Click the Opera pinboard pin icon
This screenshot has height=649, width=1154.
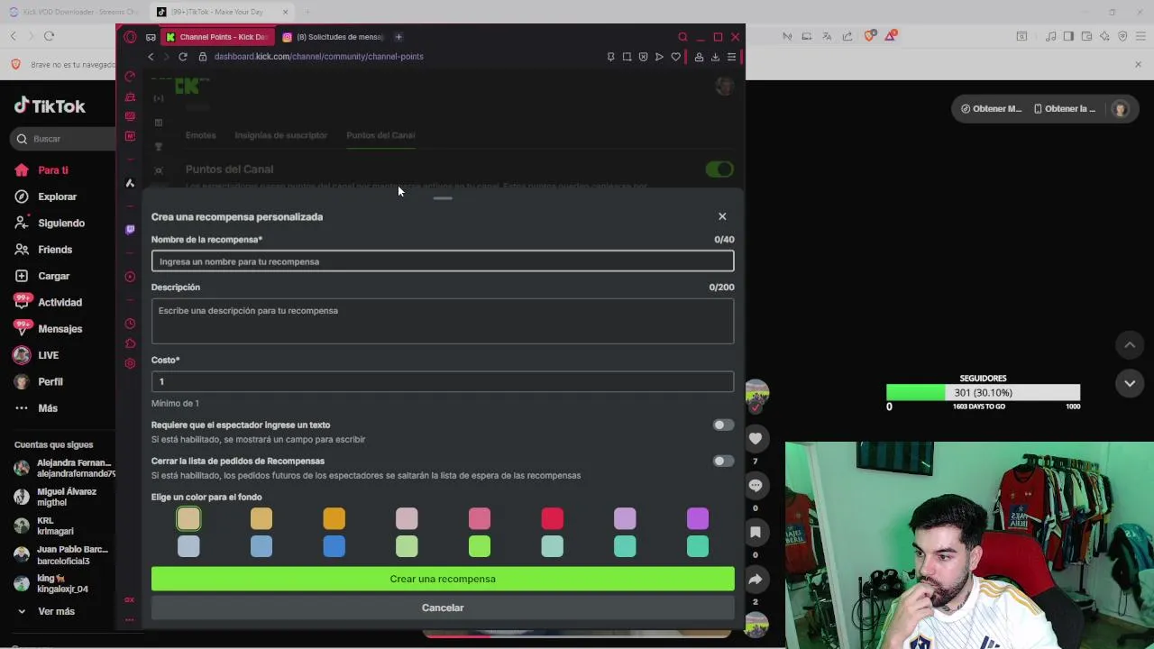[610, 57]
